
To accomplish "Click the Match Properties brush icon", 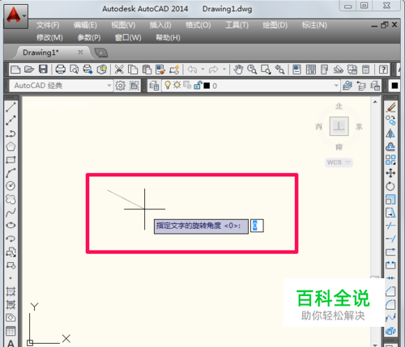I will [x=160, y=70].
